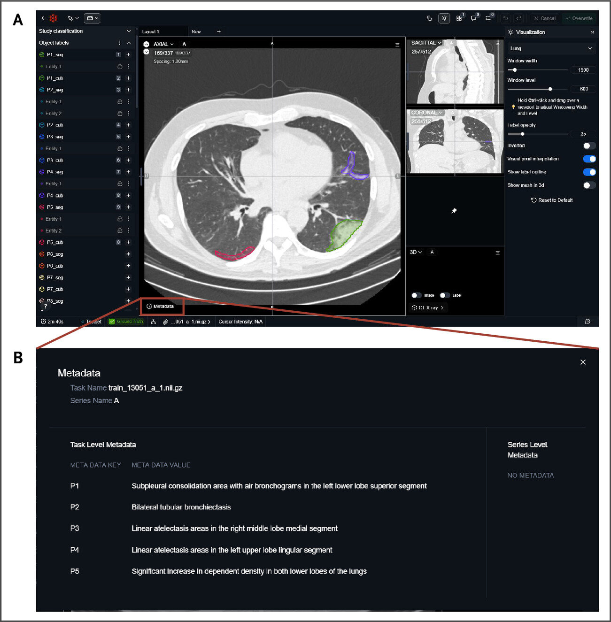Click the redo arrow in the toolbar
This screenshot has height=622, width=611.
519,18
